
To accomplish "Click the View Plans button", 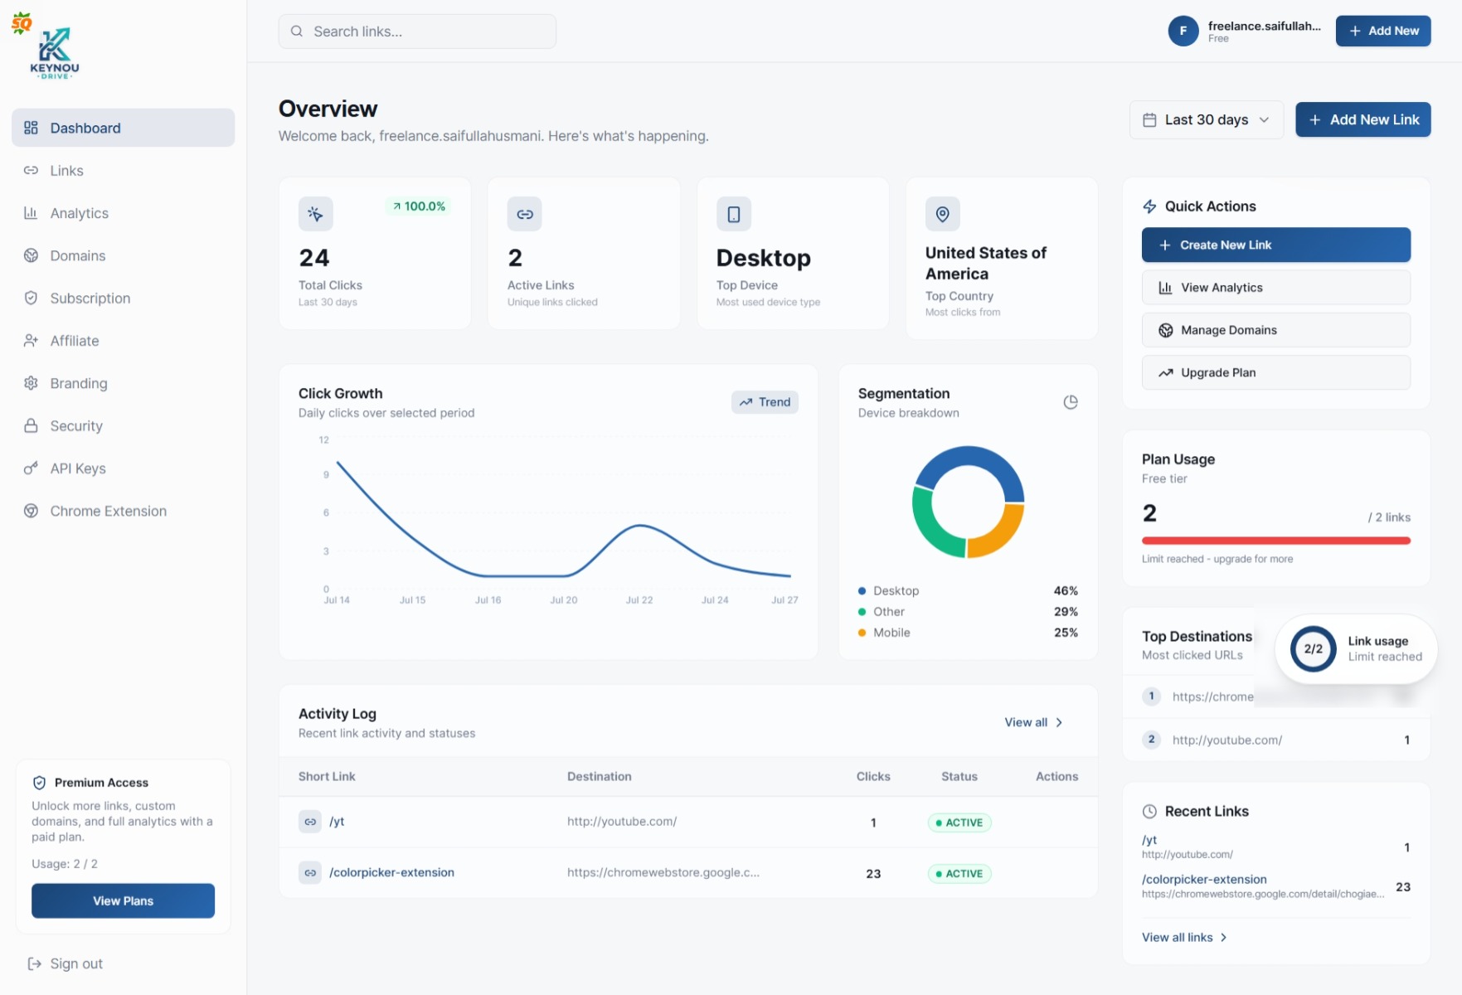I will (x=123, y=900).
